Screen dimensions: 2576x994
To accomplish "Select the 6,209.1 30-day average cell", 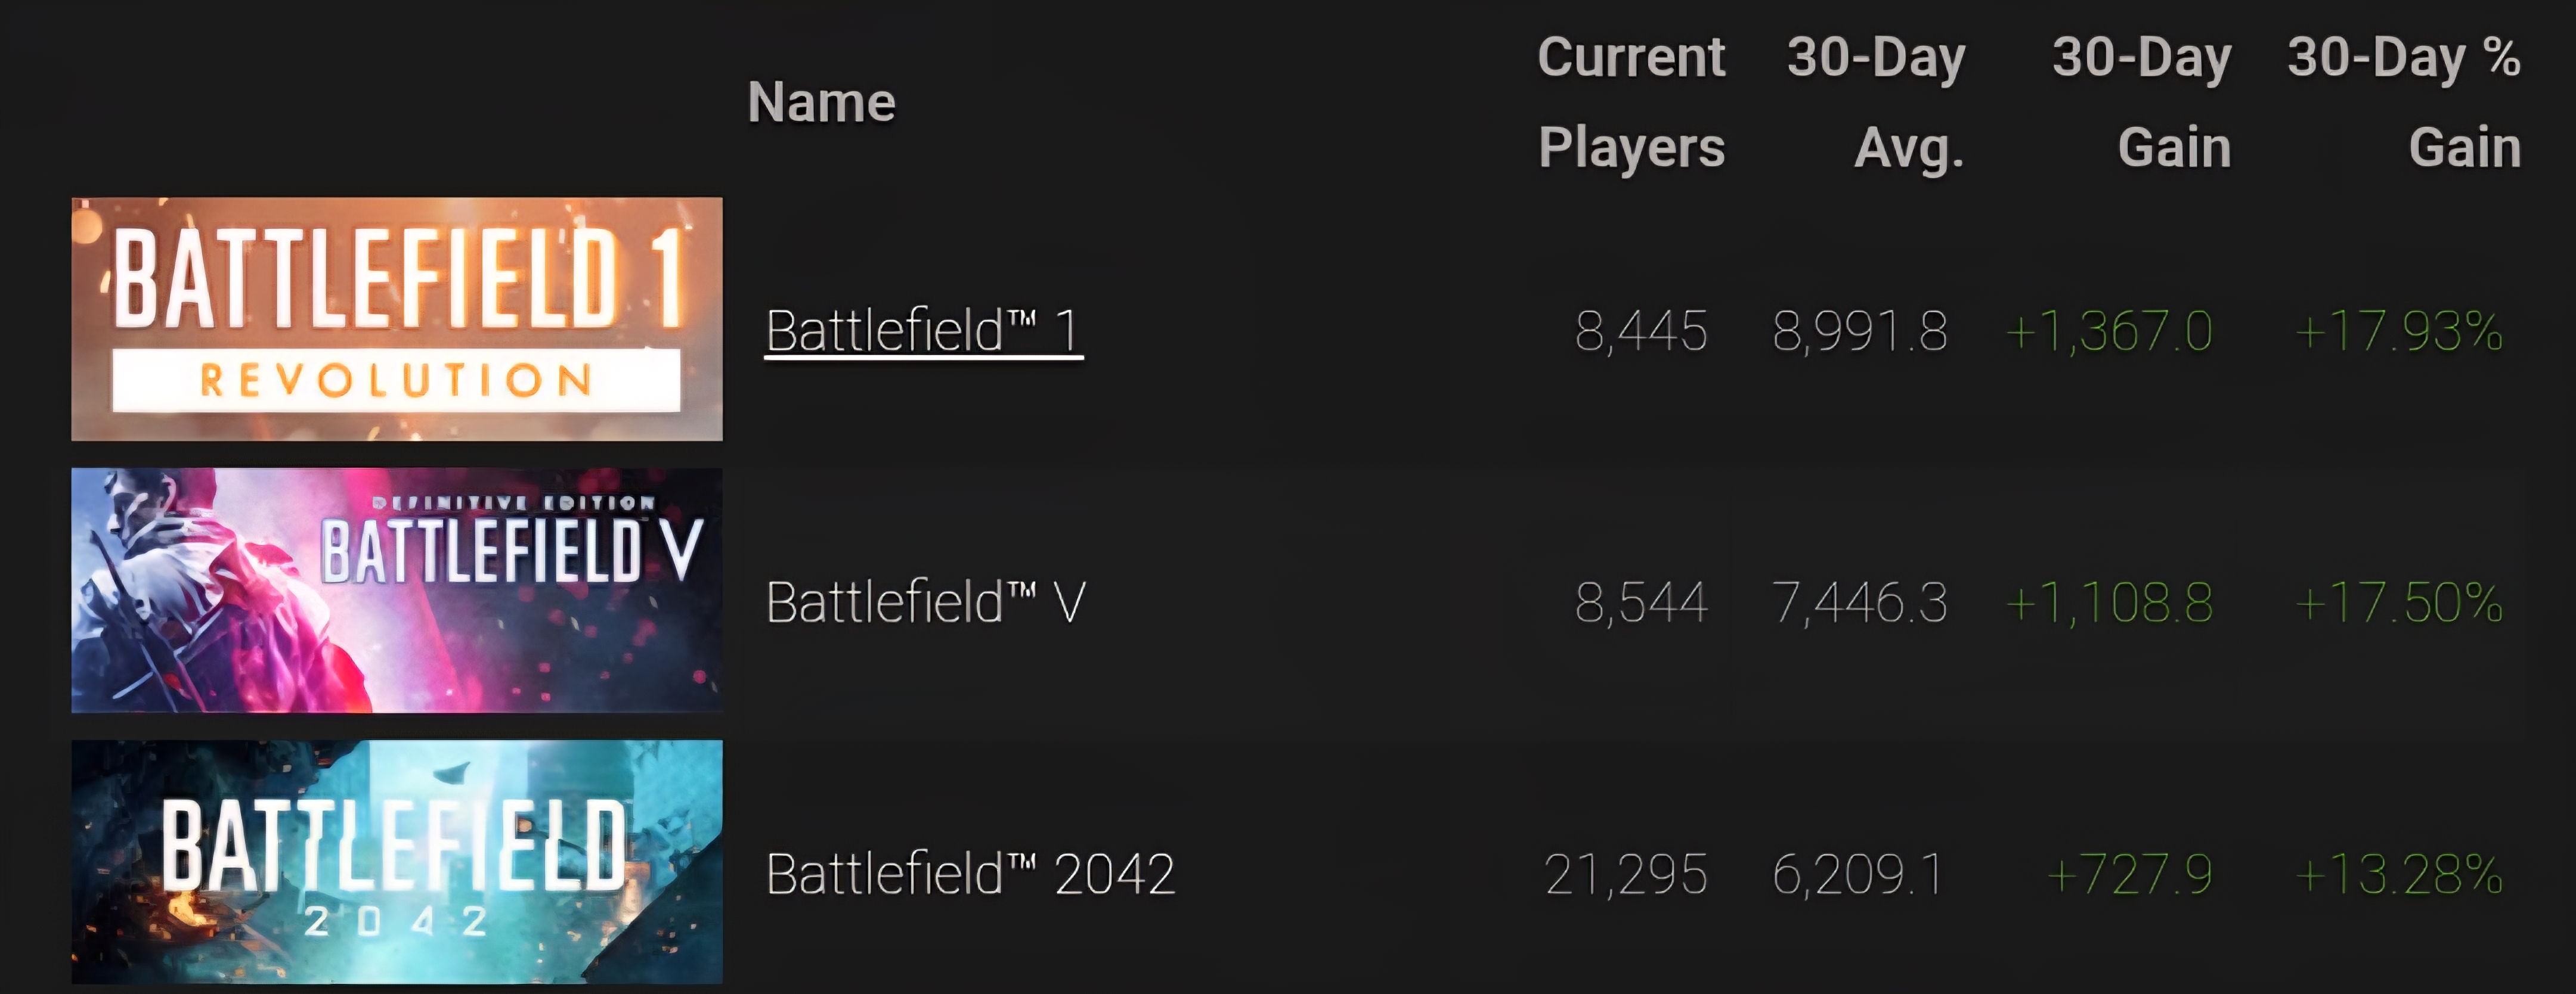I will [x=1857, y=874].
